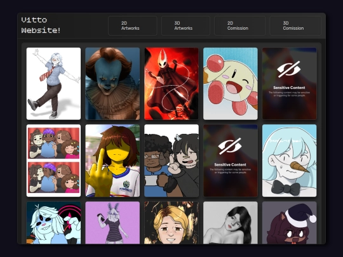Click the crossed-eye icon on top-row sensitive card
This screenshot has height=257, width=343.
point(289,69)
